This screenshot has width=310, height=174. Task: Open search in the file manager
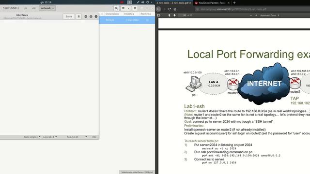[x=116, y=8]
